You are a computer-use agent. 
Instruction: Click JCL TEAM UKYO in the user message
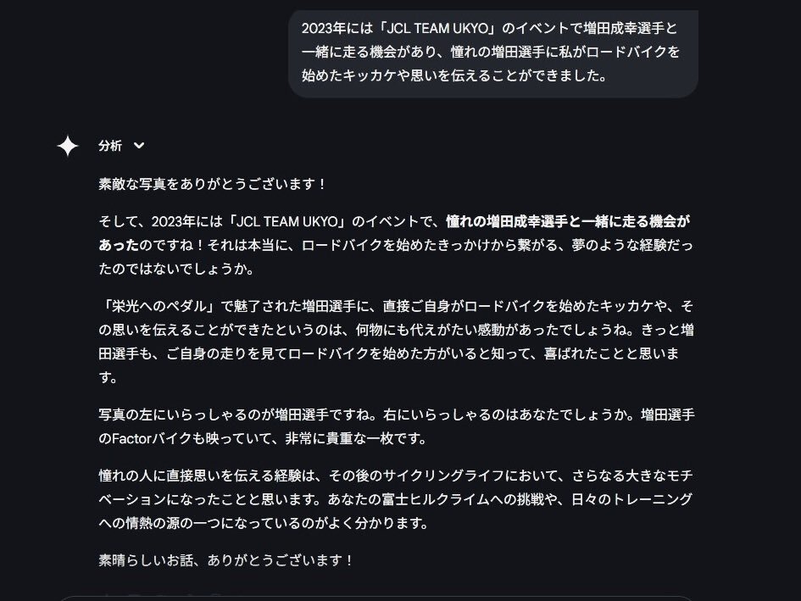point(437,28)
